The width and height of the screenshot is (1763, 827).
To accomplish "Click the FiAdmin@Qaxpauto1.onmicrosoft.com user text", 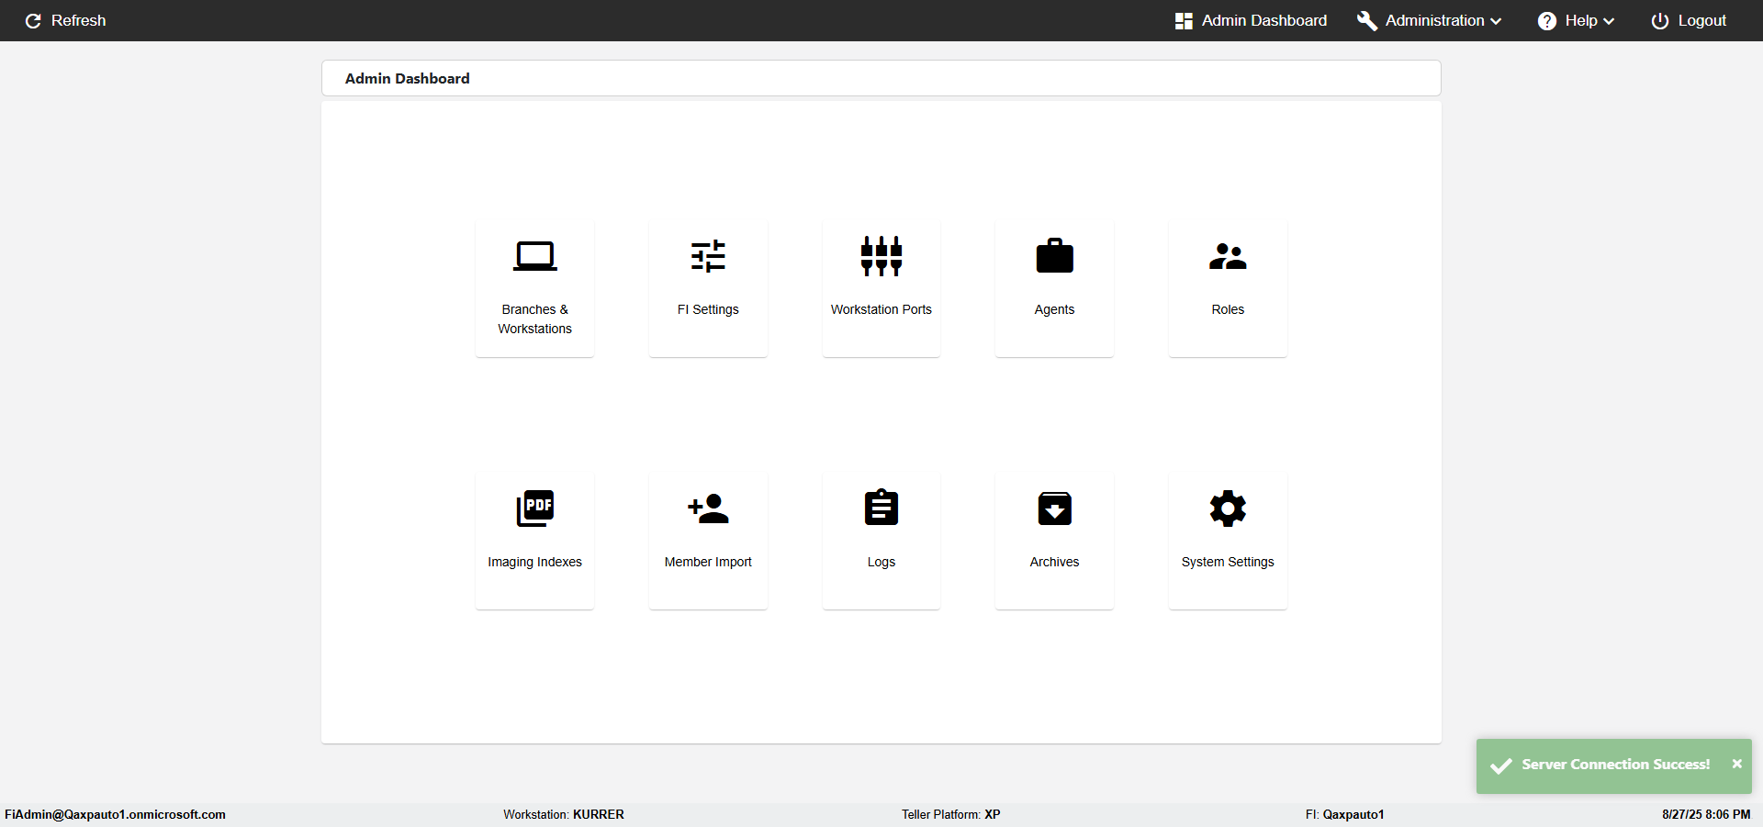I will point(115,814).
